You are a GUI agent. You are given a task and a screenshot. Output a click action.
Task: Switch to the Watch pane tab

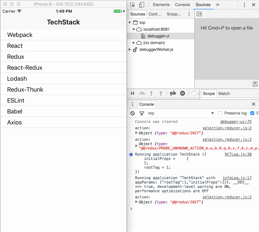tap(224, 94)
